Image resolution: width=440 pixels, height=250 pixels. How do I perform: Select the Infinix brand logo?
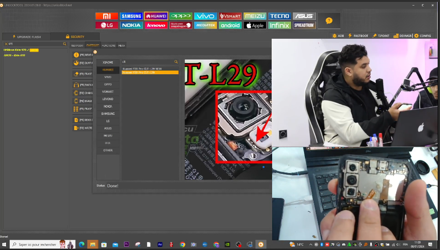279,25
